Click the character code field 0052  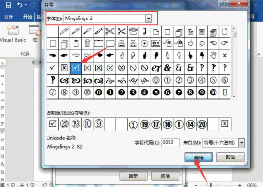click(x=170, y=142)
